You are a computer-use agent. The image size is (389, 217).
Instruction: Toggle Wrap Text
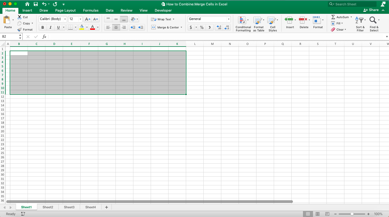tap(163, 19)
